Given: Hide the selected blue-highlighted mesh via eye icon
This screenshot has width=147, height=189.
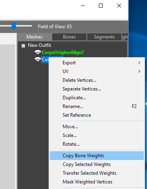Looking at the screenshot, I should point(38,59).
